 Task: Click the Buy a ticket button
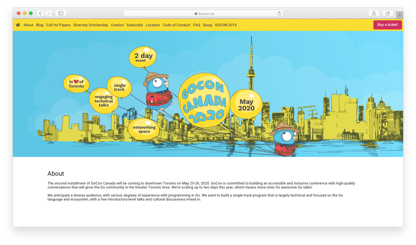point(388,25)
